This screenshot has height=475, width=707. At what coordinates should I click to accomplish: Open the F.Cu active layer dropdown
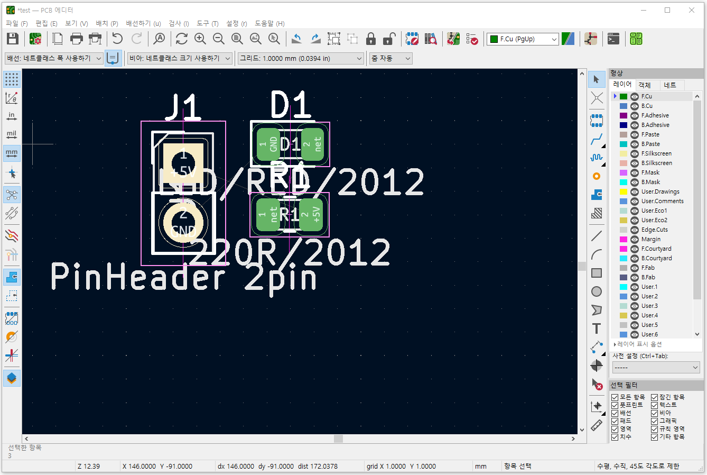pos(523,39)
